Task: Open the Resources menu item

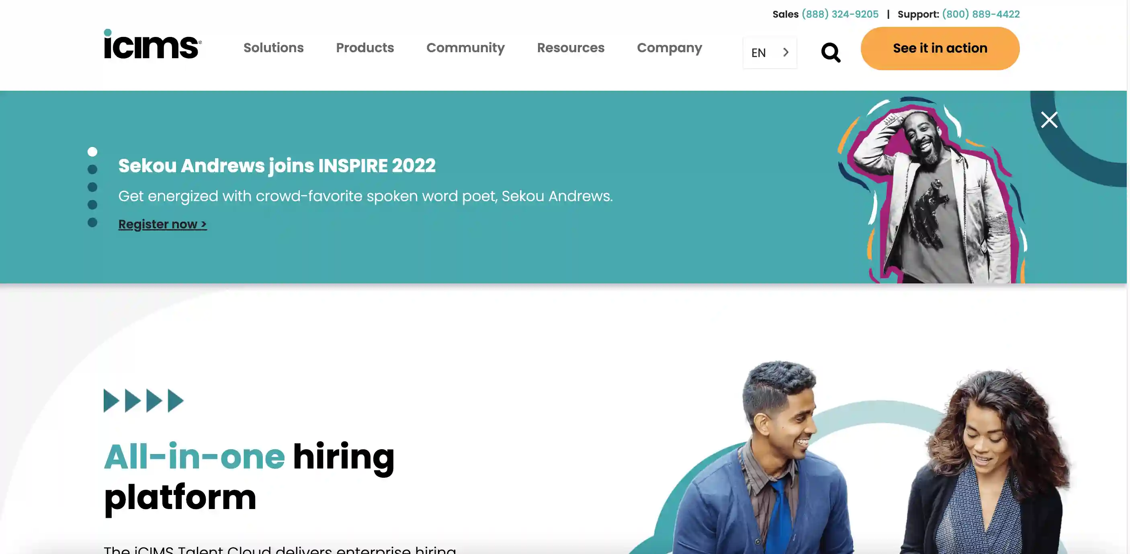Action: pyautogui.click(x=571, y=47)
